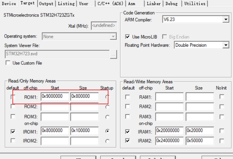Click the RAM2 Start address field
233x159 pixels.
[169, 107]
